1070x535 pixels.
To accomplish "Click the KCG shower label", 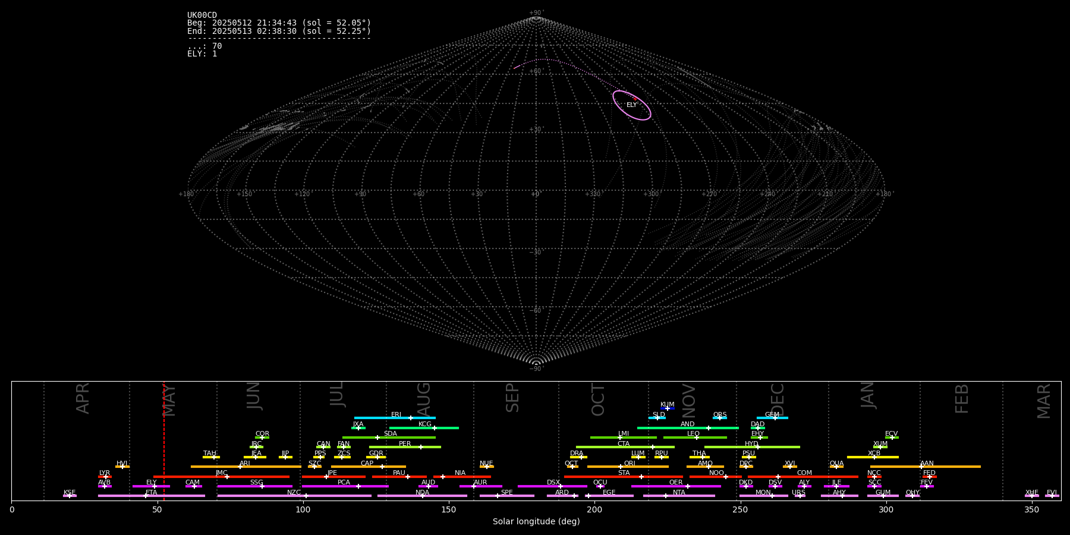I will (425, 424).
